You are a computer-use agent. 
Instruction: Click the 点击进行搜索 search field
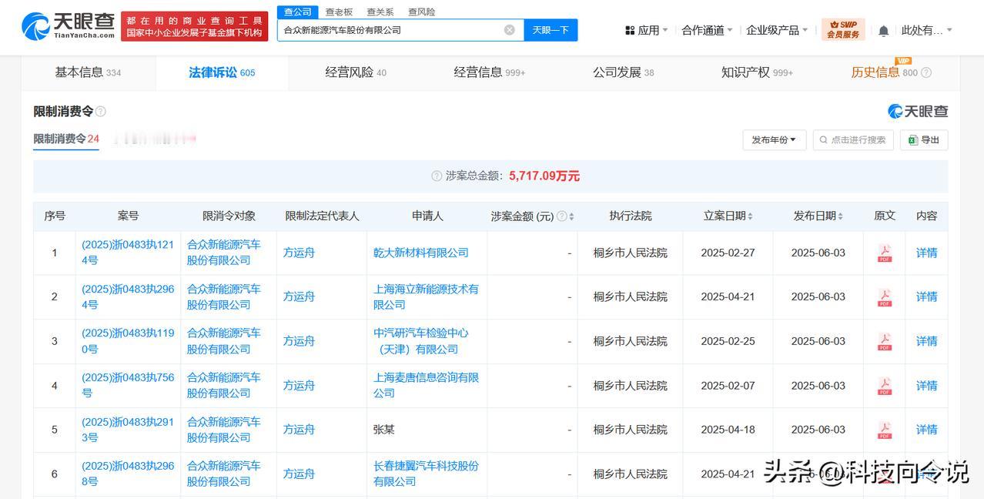pos(853,140)
